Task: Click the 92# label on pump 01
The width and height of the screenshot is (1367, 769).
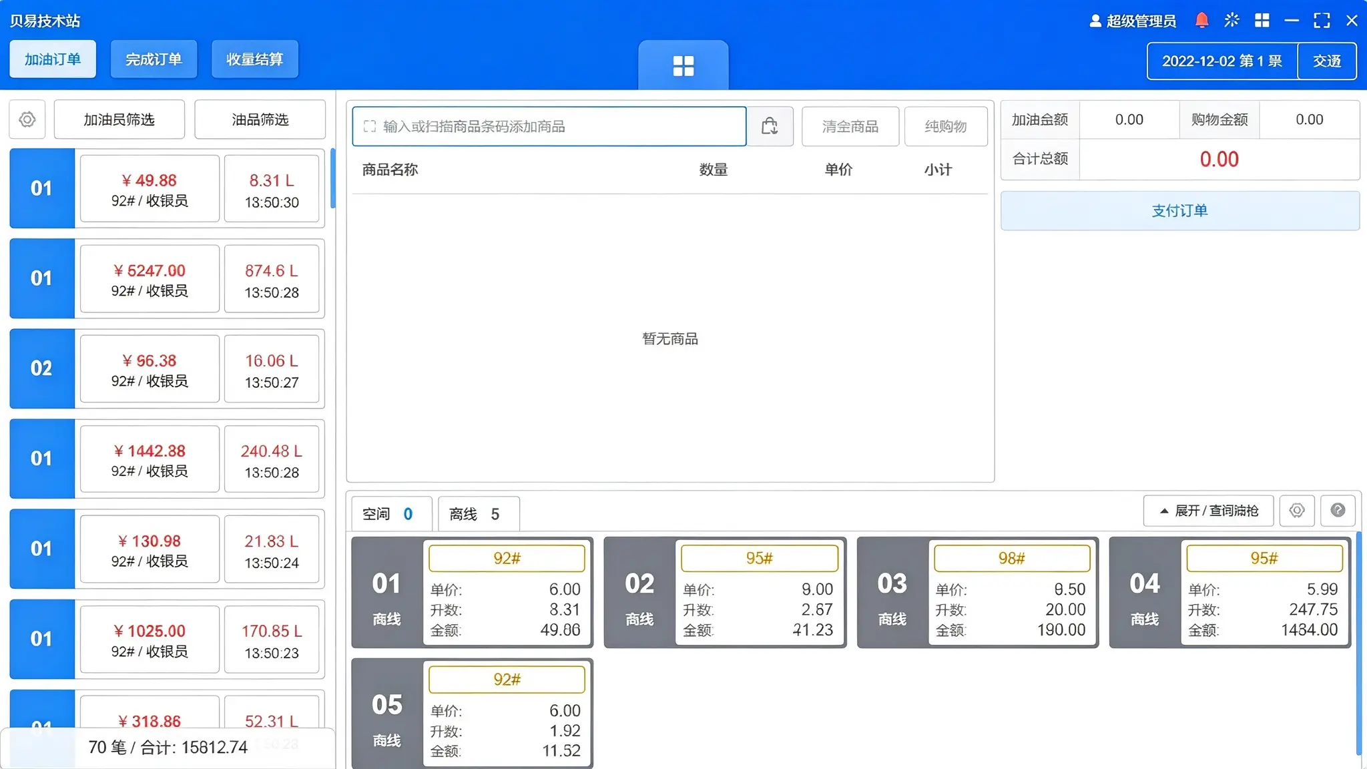Action: coord(507,558)
